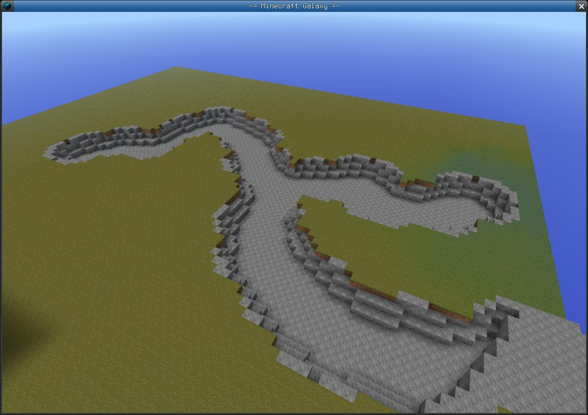The height and width of the screenshot is (415, 588).
Task: Close the Minecraft Galaxy window
Action: pos(581,6)
